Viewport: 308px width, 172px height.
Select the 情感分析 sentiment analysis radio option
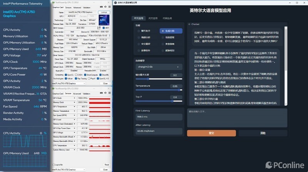139,37
